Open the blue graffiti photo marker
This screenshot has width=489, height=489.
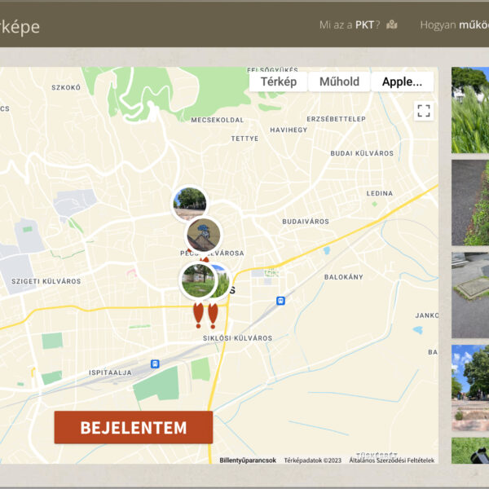203,235
